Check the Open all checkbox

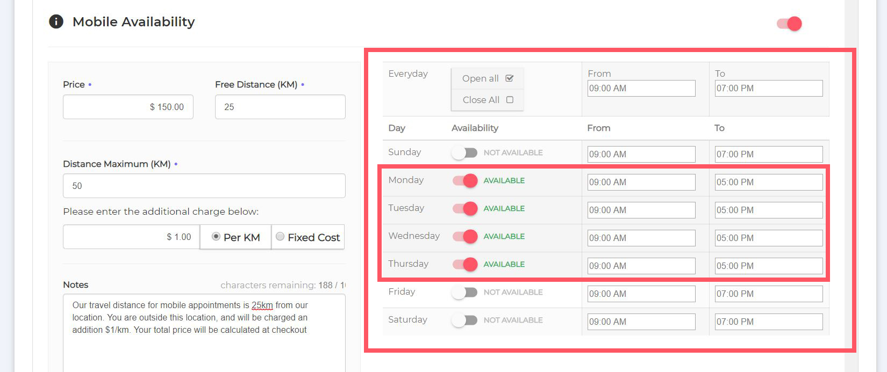510,78
